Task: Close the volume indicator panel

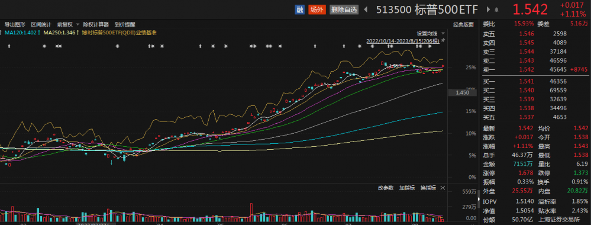Action: [443, 188]
